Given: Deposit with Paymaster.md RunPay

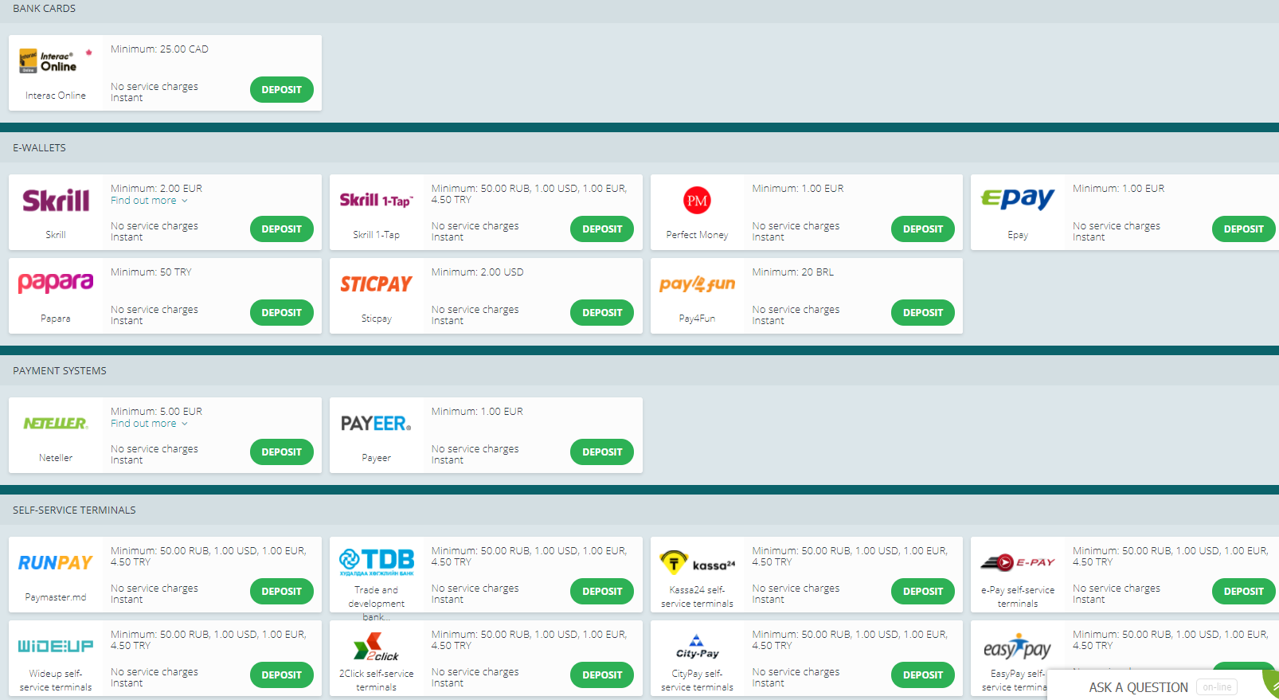Looking at the screenshot, I should [282, 592].
